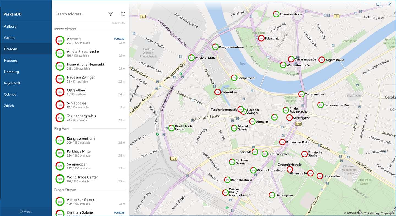Open the Freiburg city entry

[10, 60]
